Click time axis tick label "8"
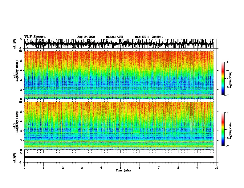Viewport: 244px width, 188px height. 178,168
